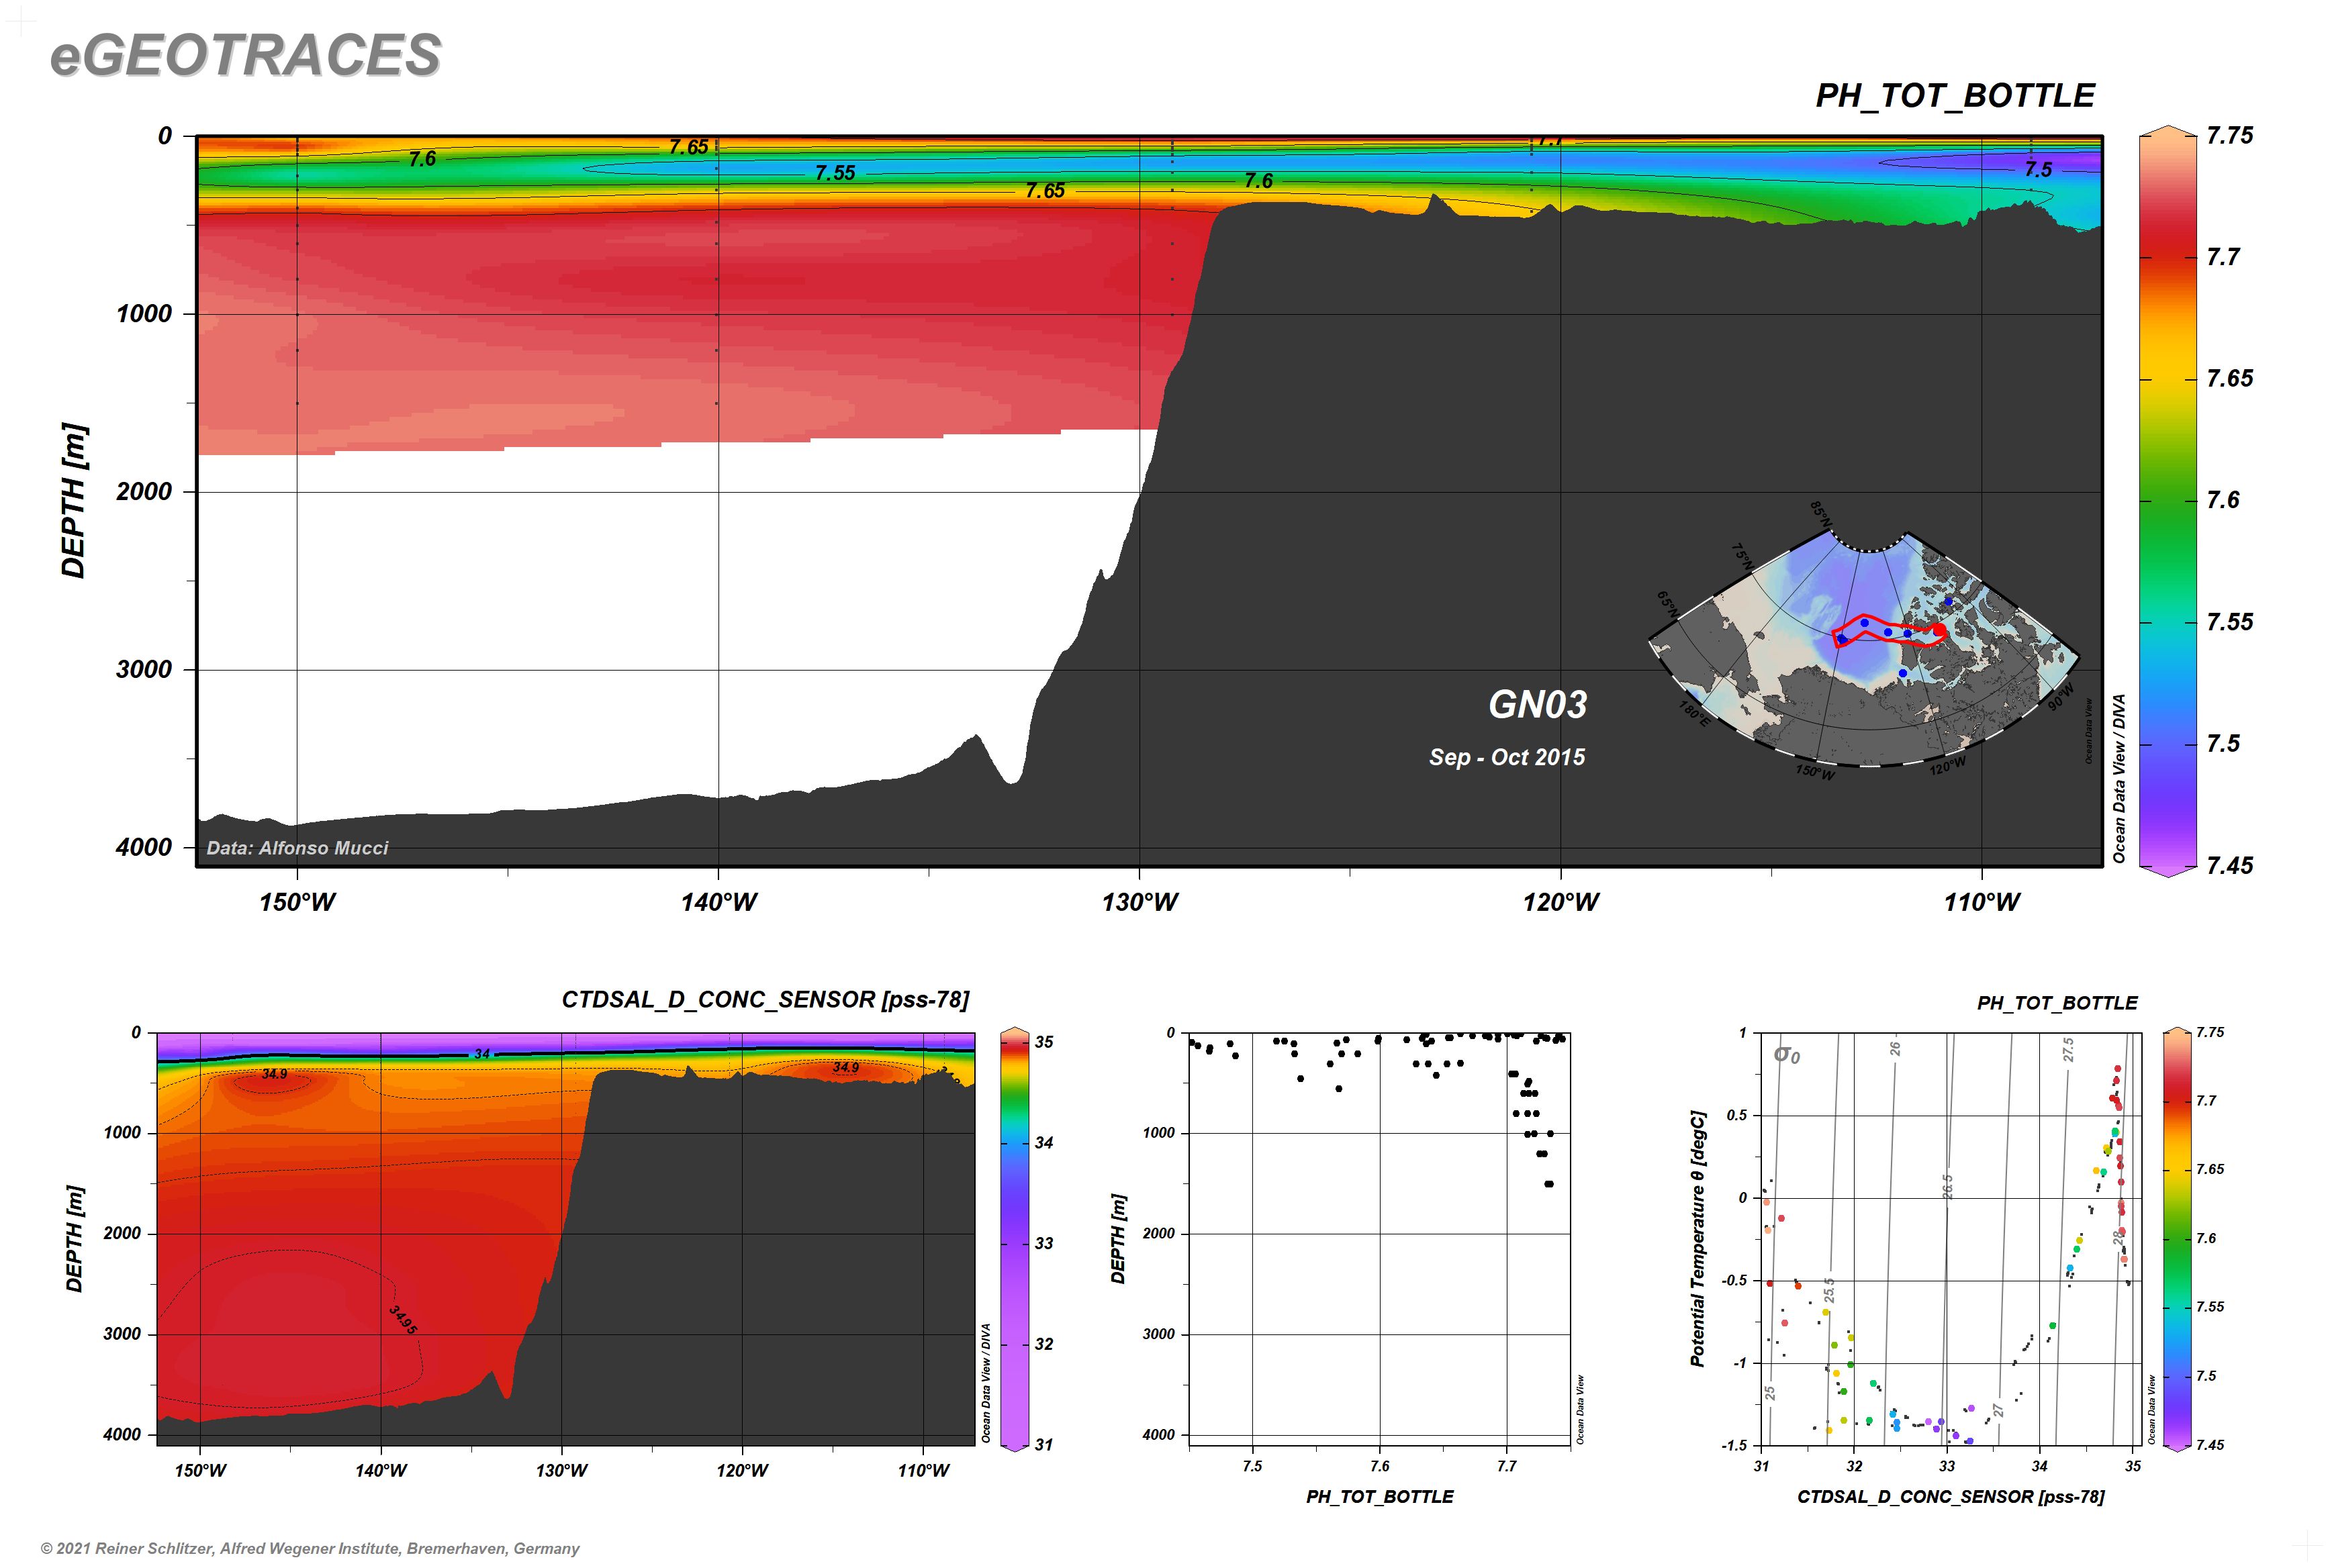Click the 7.5 x-axis tick of depth scatter plot
This screenshot has width=2328, height=1568.
[1252, 1467]
